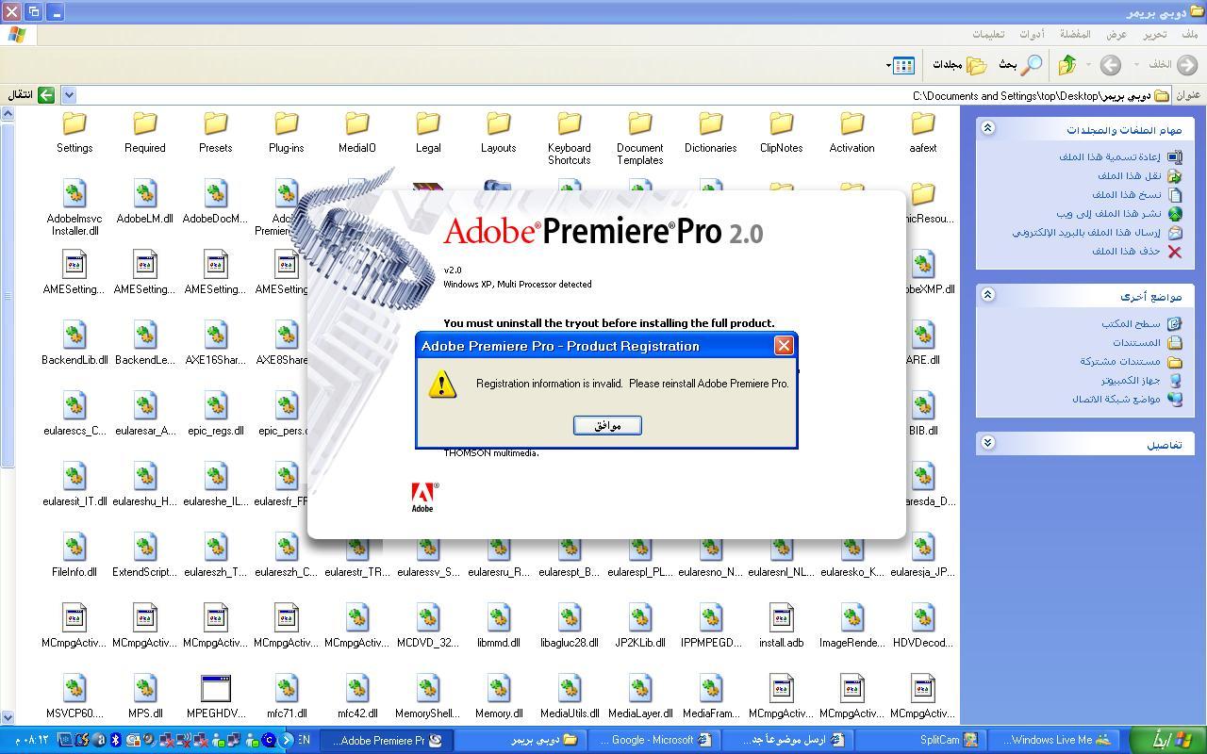Screen dimensions: 1207x754
Task: Click the موافق button in registration dialog
Action: coord(607,425)
